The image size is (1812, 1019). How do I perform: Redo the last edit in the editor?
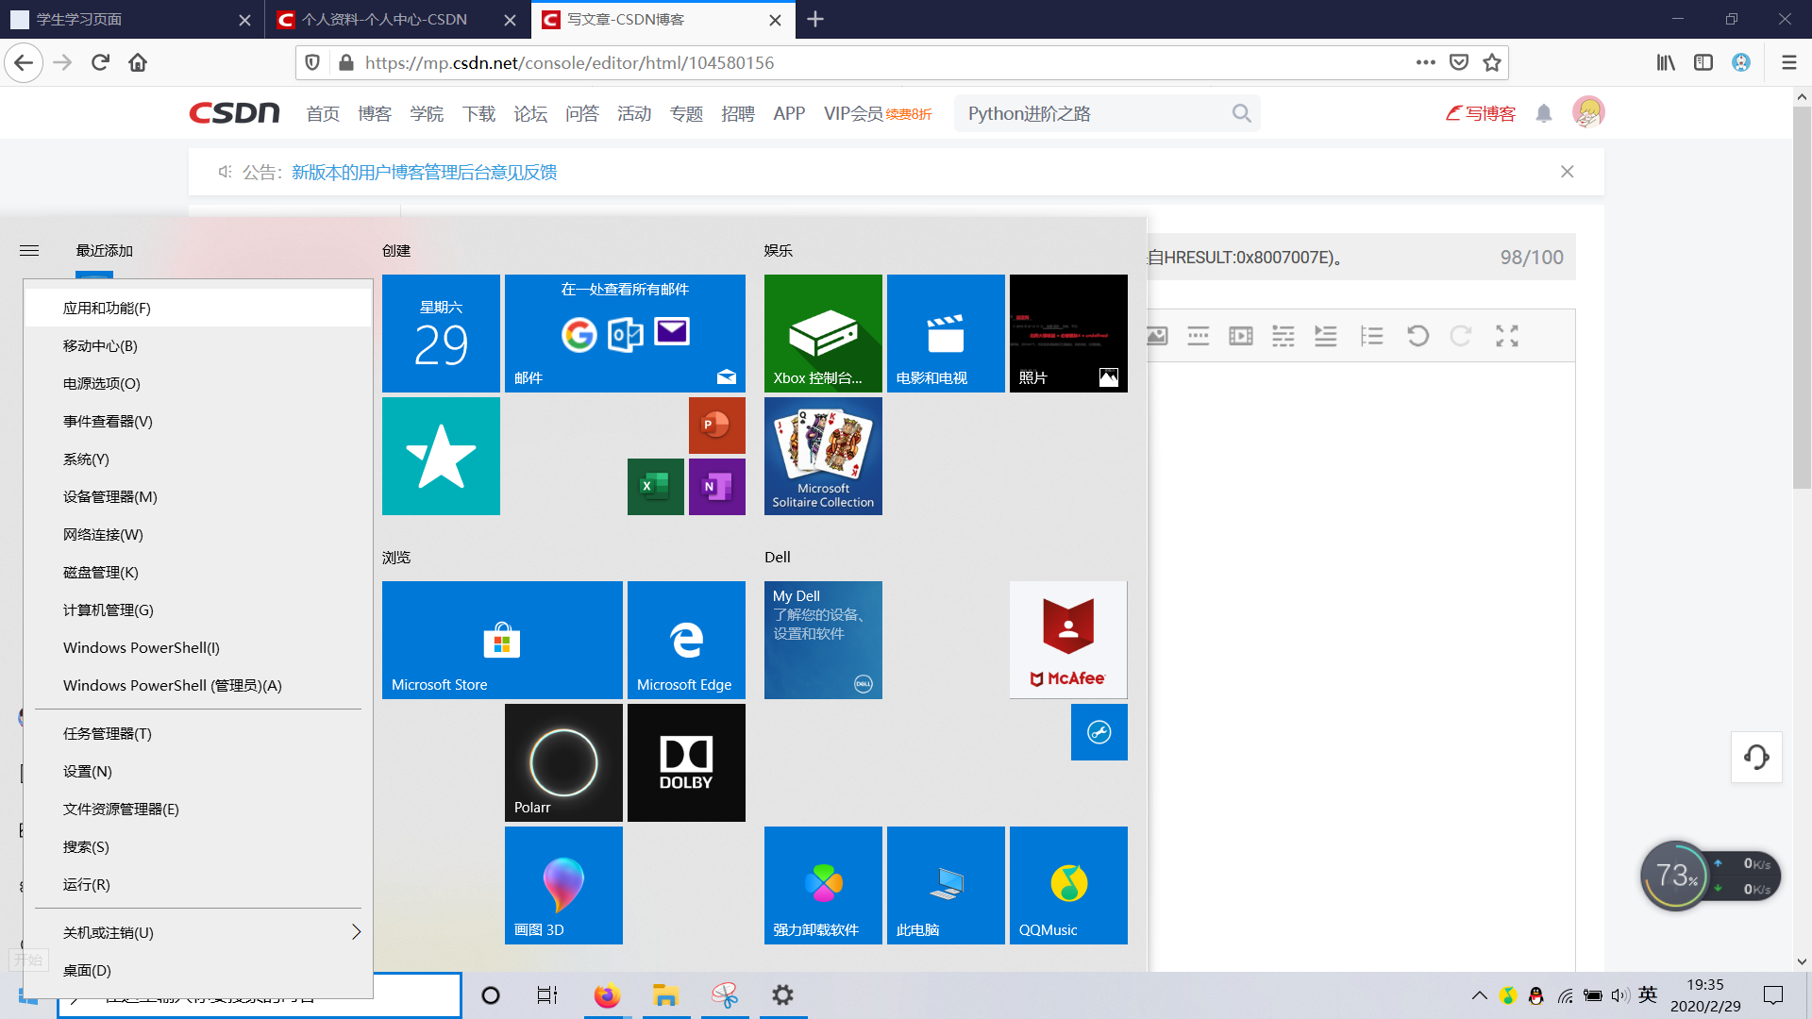click(1461, 335)
